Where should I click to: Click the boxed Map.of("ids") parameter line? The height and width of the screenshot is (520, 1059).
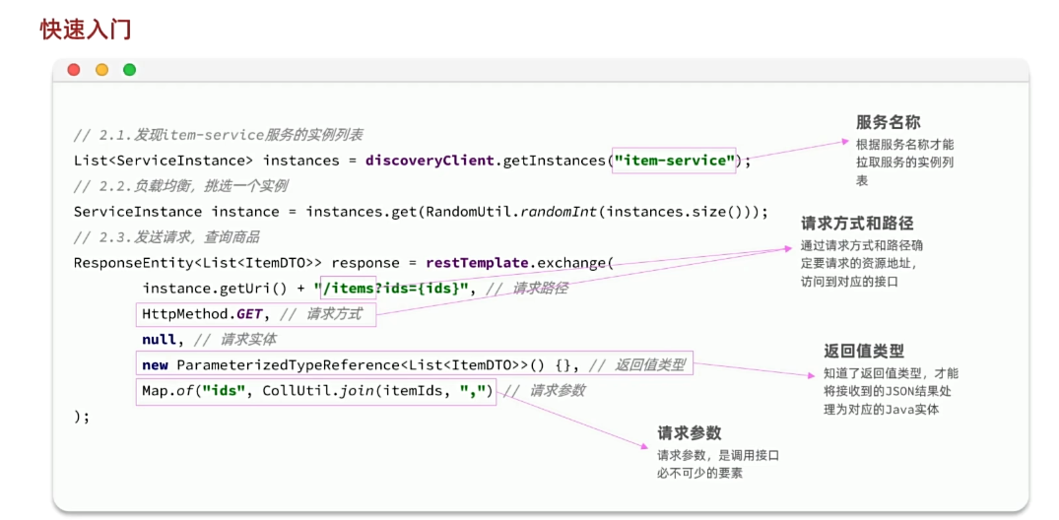tap(317, 391)
